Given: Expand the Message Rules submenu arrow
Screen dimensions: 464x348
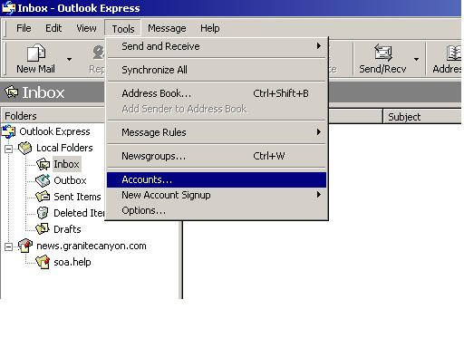Looking at the screenshot, I should pyautogui.click(x=319, y=132).
